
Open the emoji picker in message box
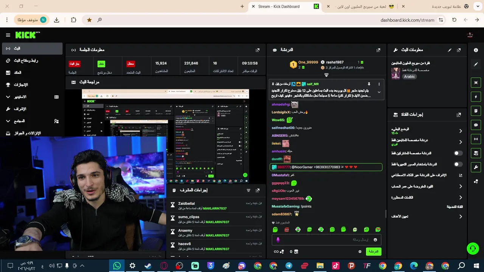point(375,240)
